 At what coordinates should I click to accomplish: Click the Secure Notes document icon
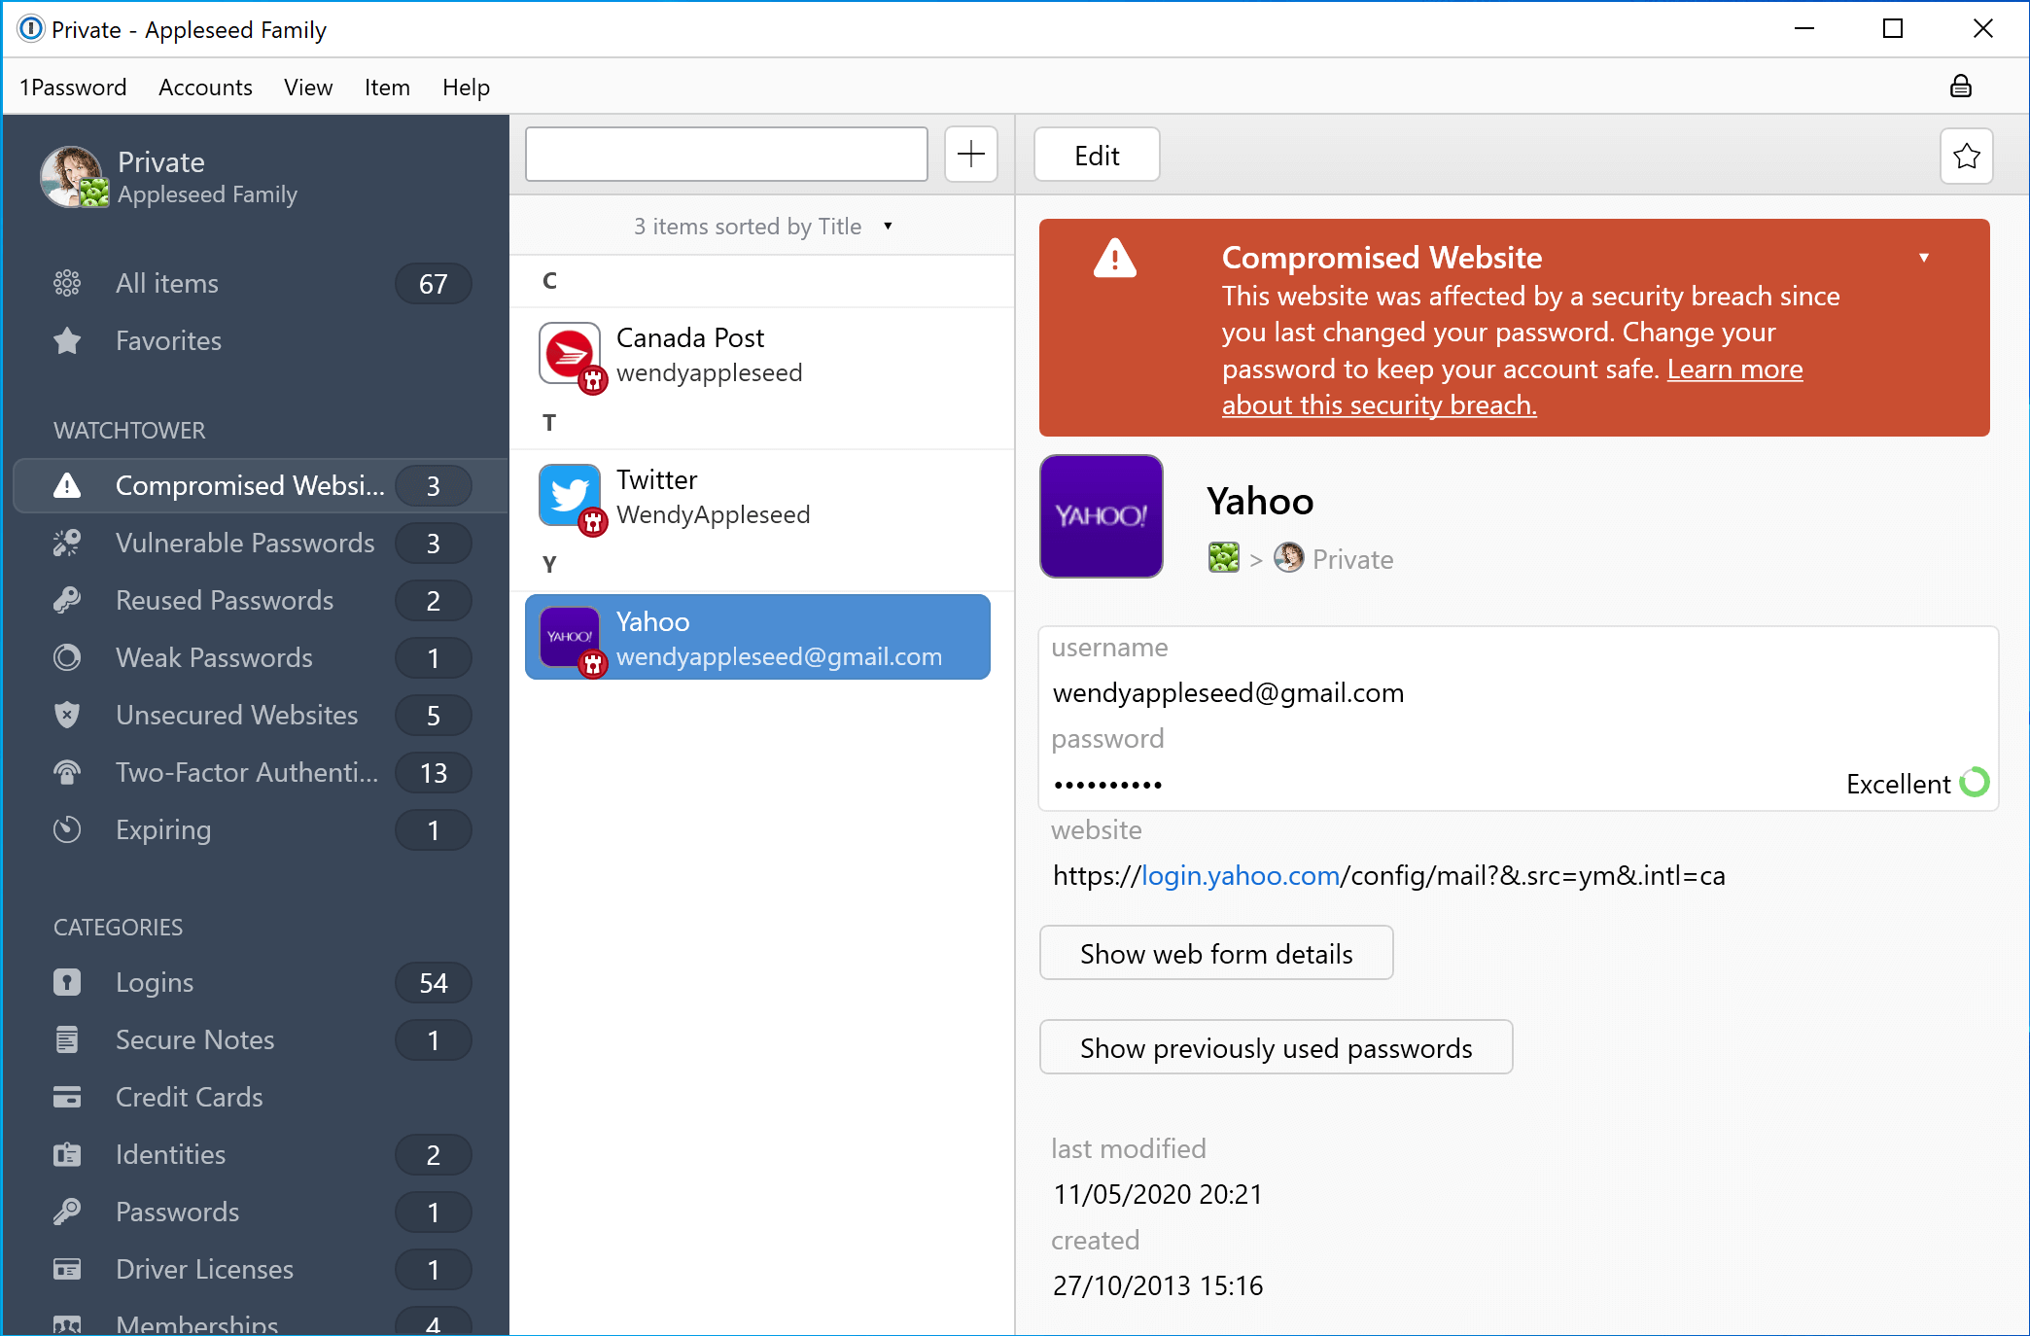point(67,1039)
